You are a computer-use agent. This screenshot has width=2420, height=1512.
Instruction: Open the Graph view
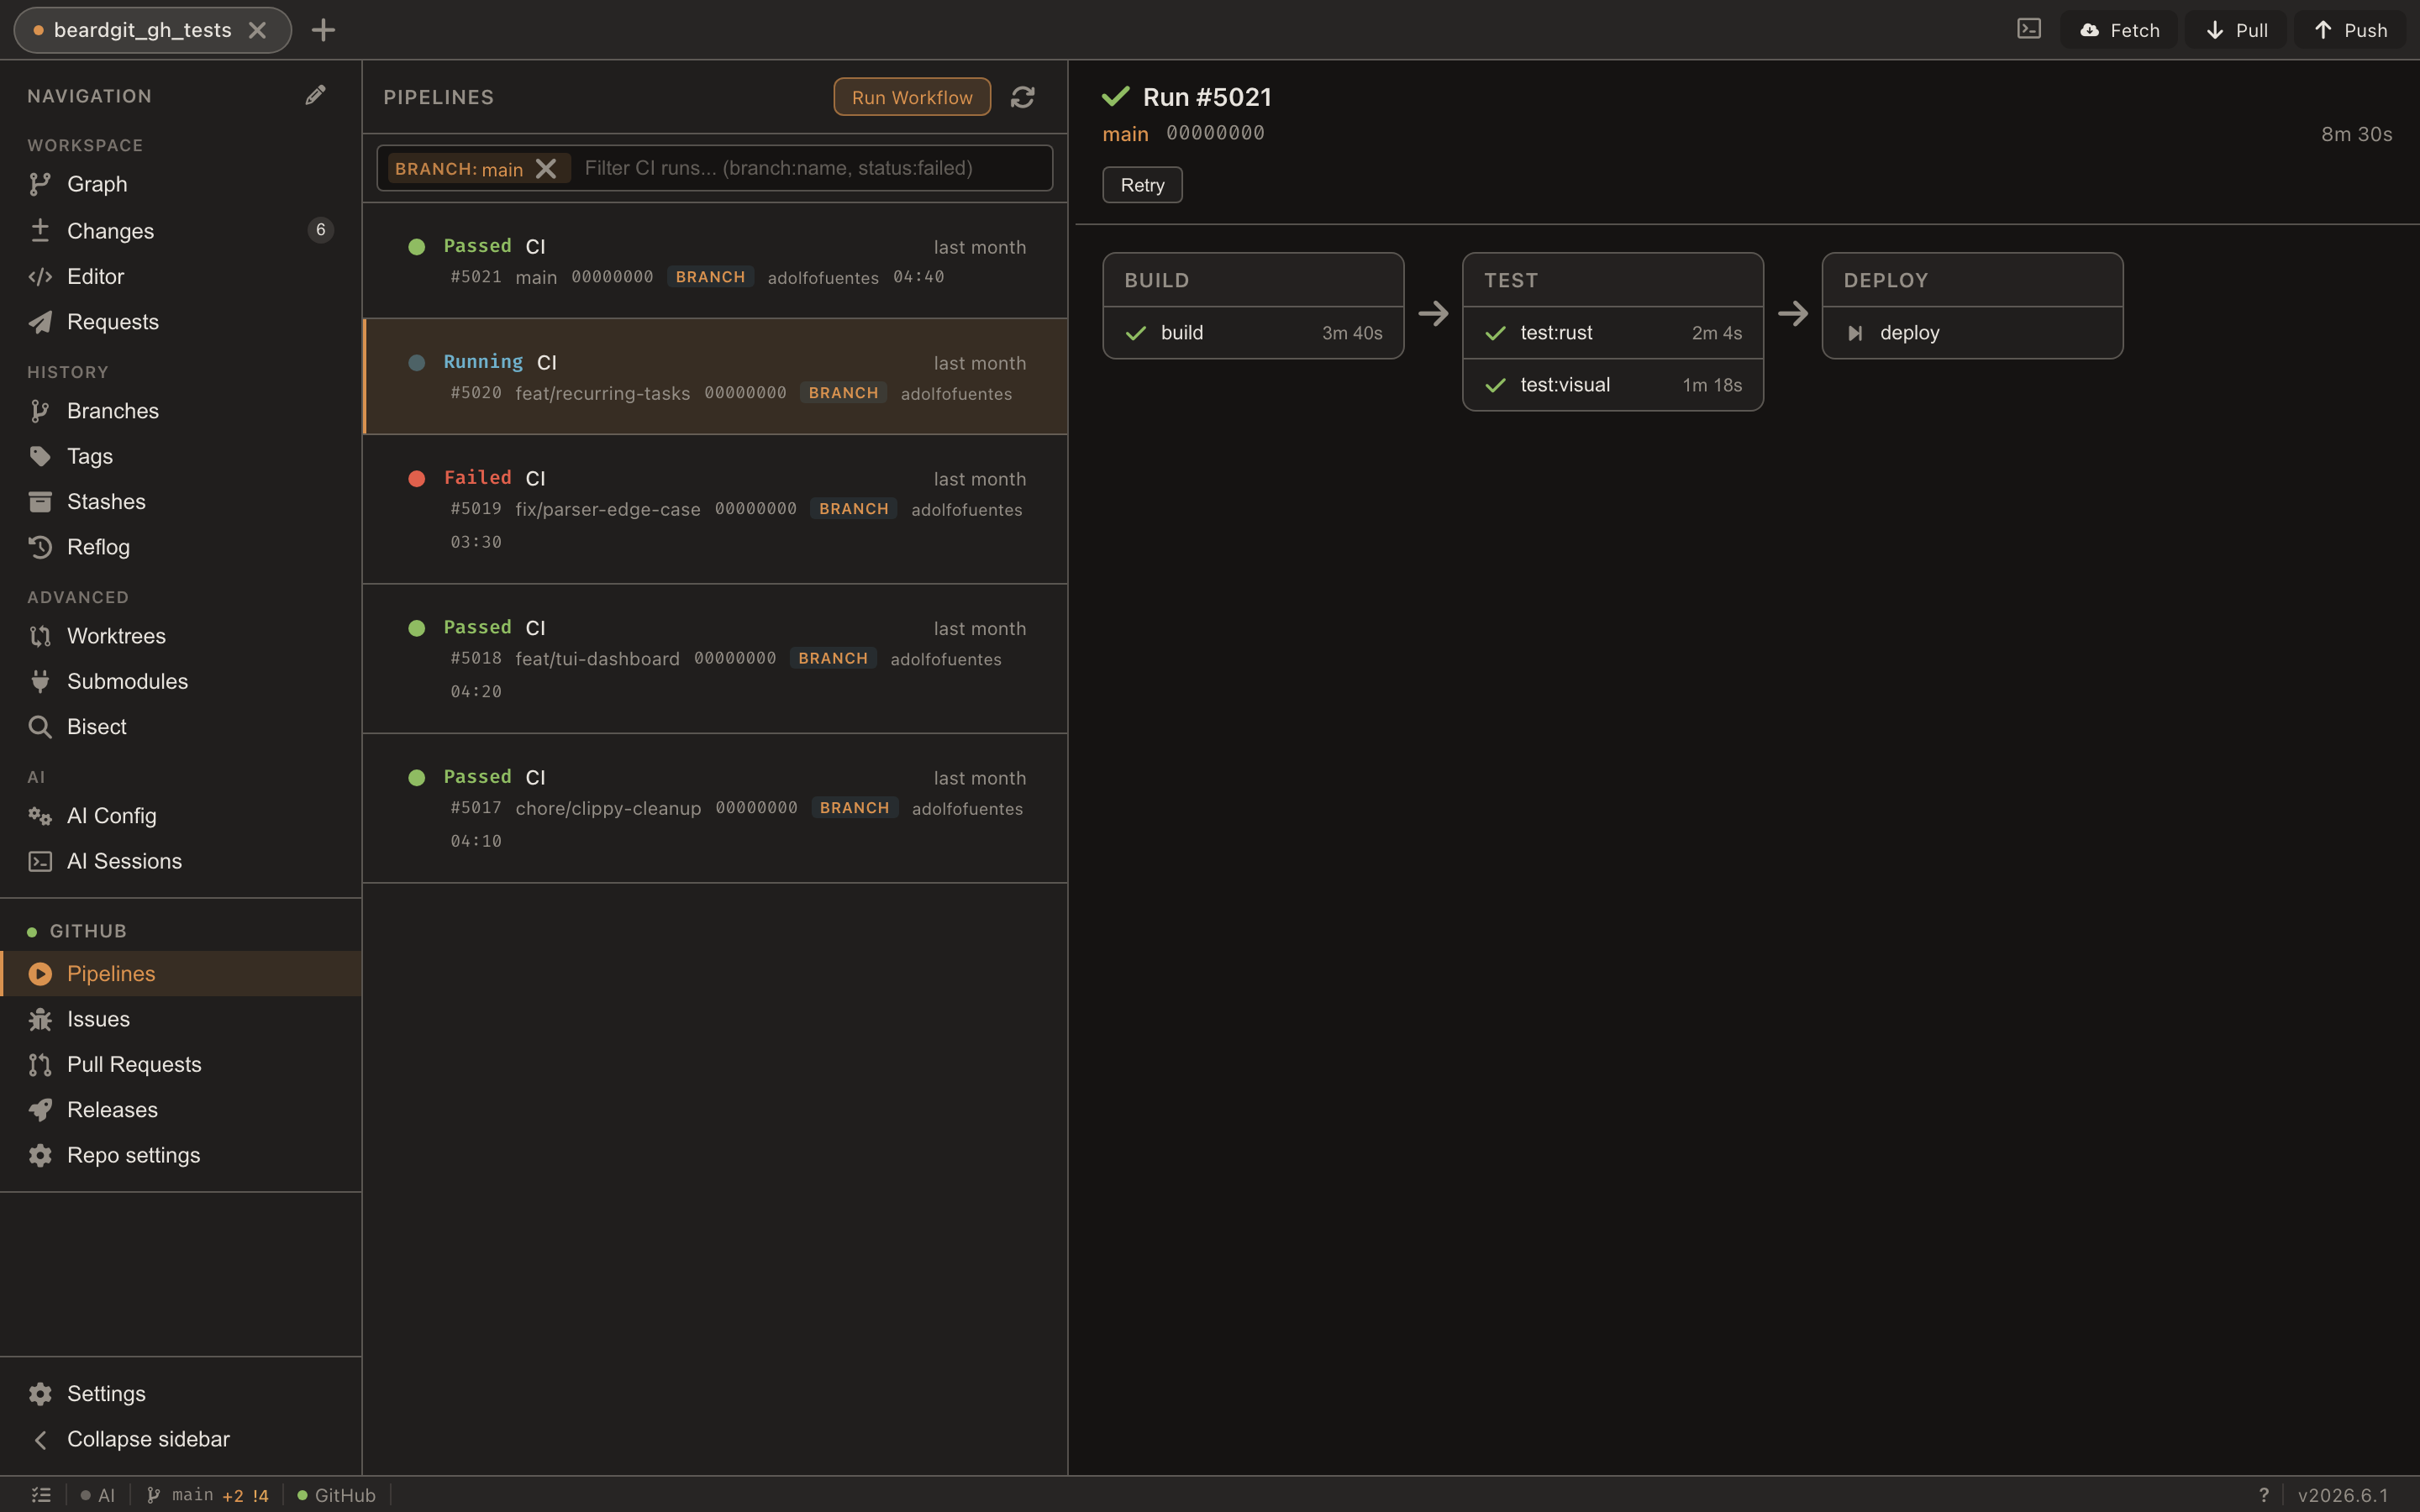tap(180, 184)
